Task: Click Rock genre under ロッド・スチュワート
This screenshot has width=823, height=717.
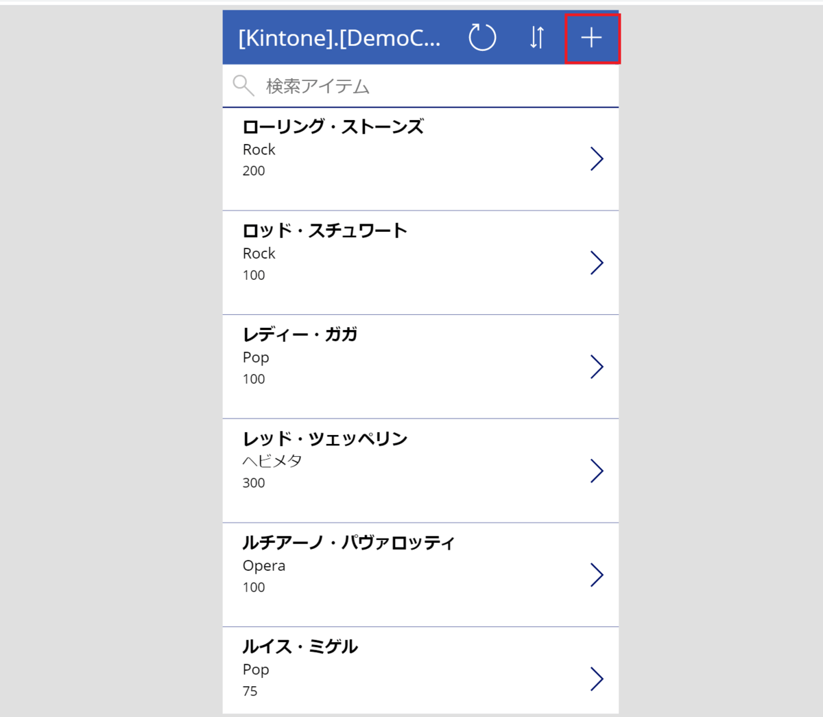Action: coord(259,253)
